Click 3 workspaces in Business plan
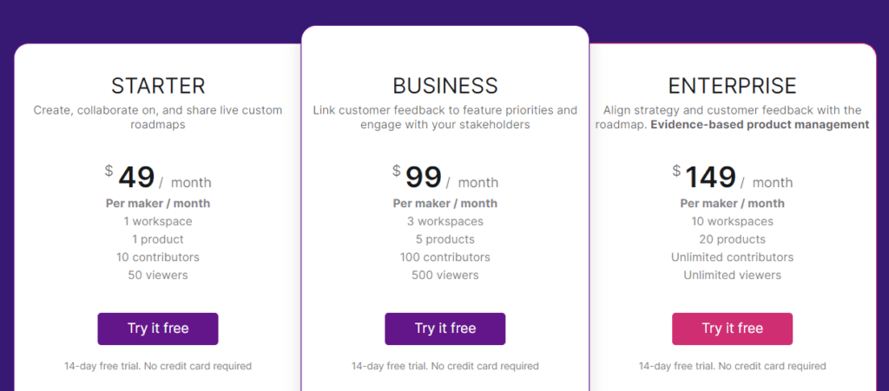The width and height of the screenshot is (889, 391). click(x=445, y=221)
